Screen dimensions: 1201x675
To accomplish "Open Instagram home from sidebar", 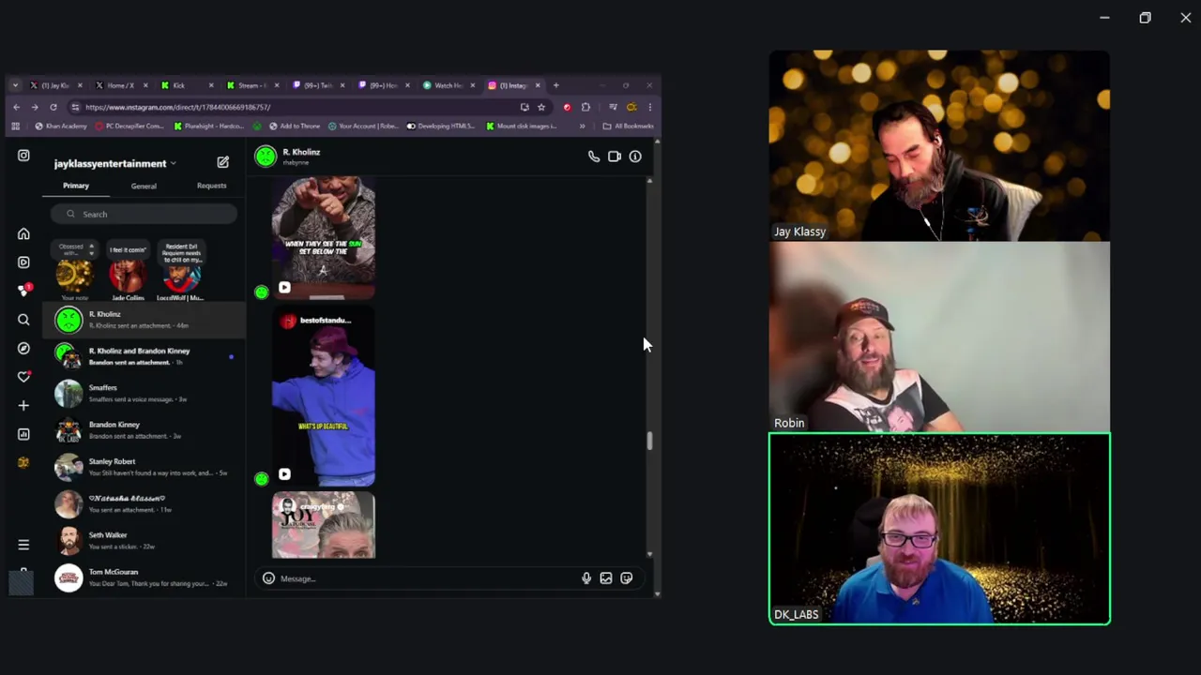I will [23, 234].
